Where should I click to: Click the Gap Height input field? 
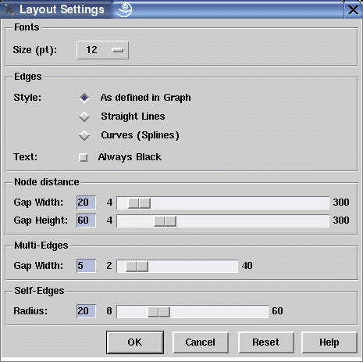coord(86,220)
